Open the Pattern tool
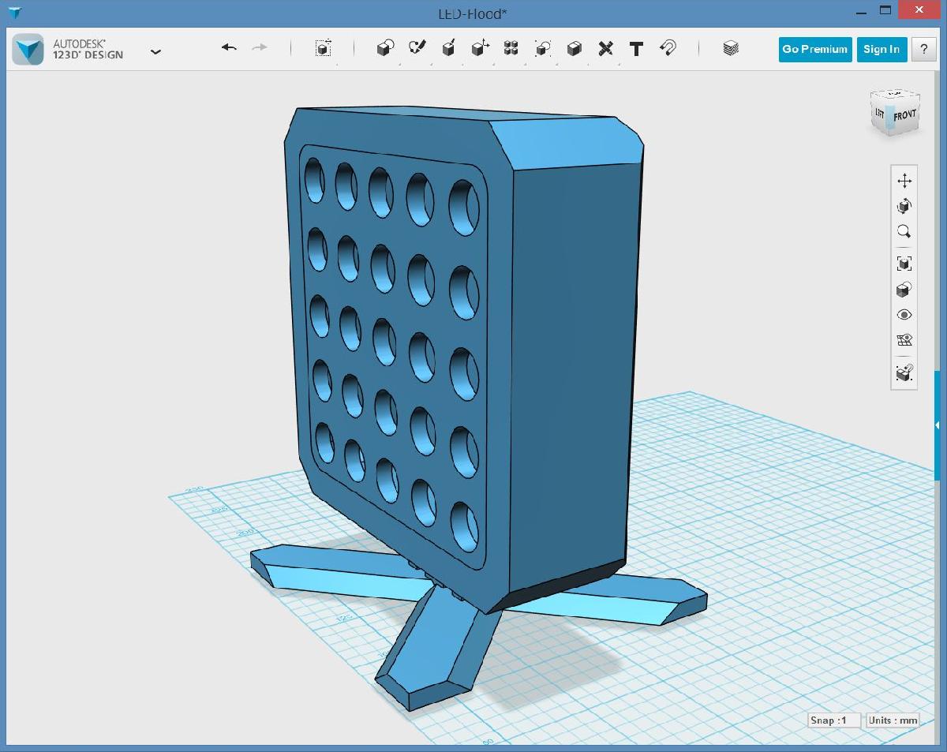Image resolution: width=947 pixels, height=752 pixels. click(x=511, y=49)
